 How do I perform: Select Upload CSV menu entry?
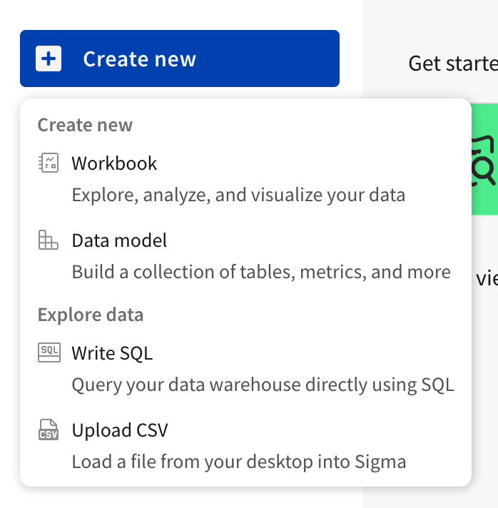tap(120, 430)
